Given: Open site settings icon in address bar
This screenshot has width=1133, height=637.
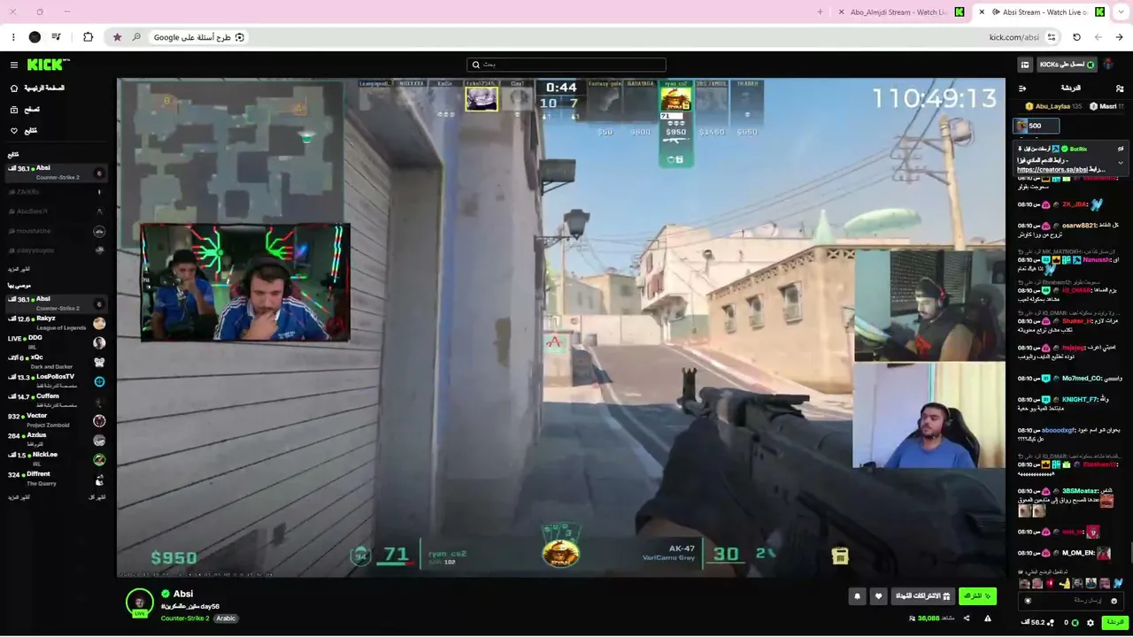Looking at the screenshot, I should point(1052,37).
